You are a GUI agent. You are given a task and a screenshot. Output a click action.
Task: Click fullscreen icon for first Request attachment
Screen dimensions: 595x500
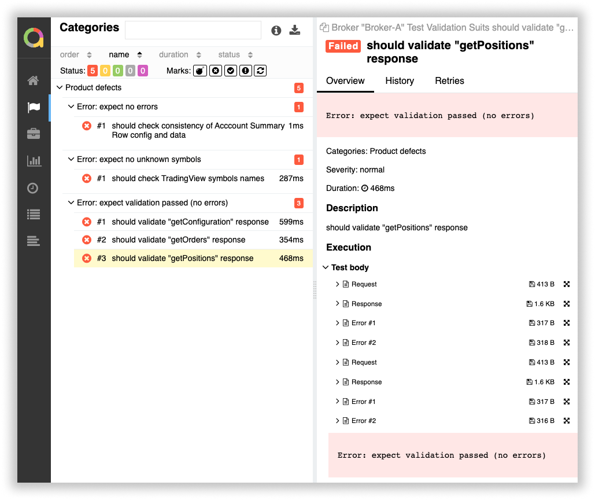567,284
